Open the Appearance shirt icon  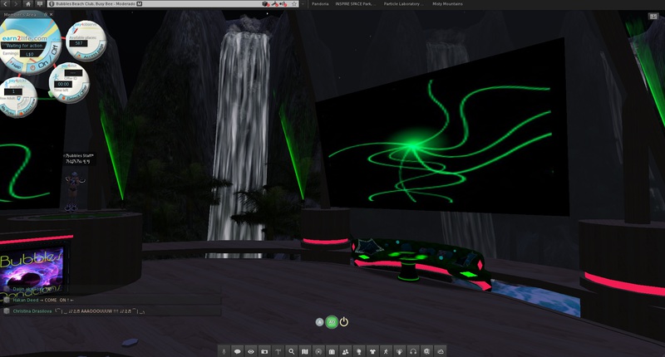point(372,351)
